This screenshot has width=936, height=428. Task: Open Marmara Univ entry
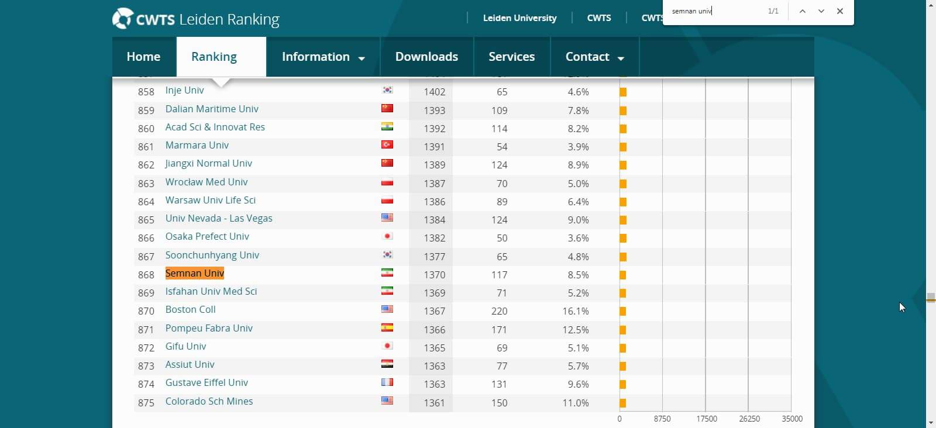click(197, 145)
